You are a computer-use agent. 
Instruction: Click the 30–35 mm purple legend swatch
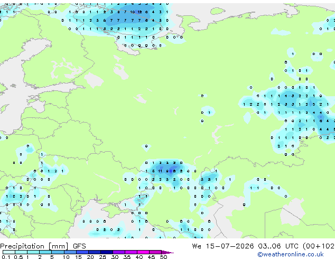tap(118, 252)
